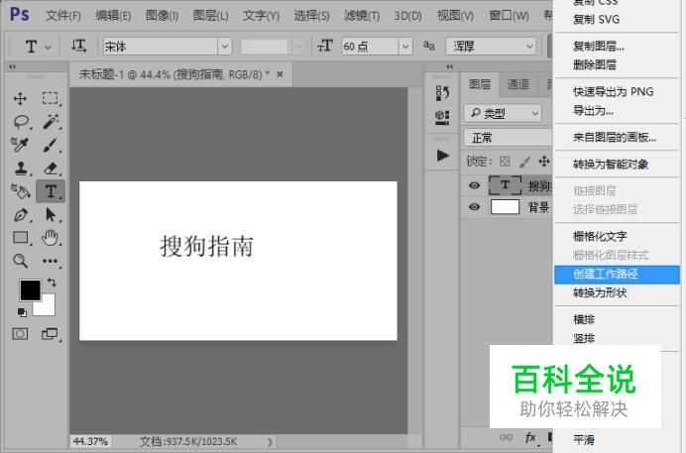Open the Actions play panel icon

tap(443, 156)
